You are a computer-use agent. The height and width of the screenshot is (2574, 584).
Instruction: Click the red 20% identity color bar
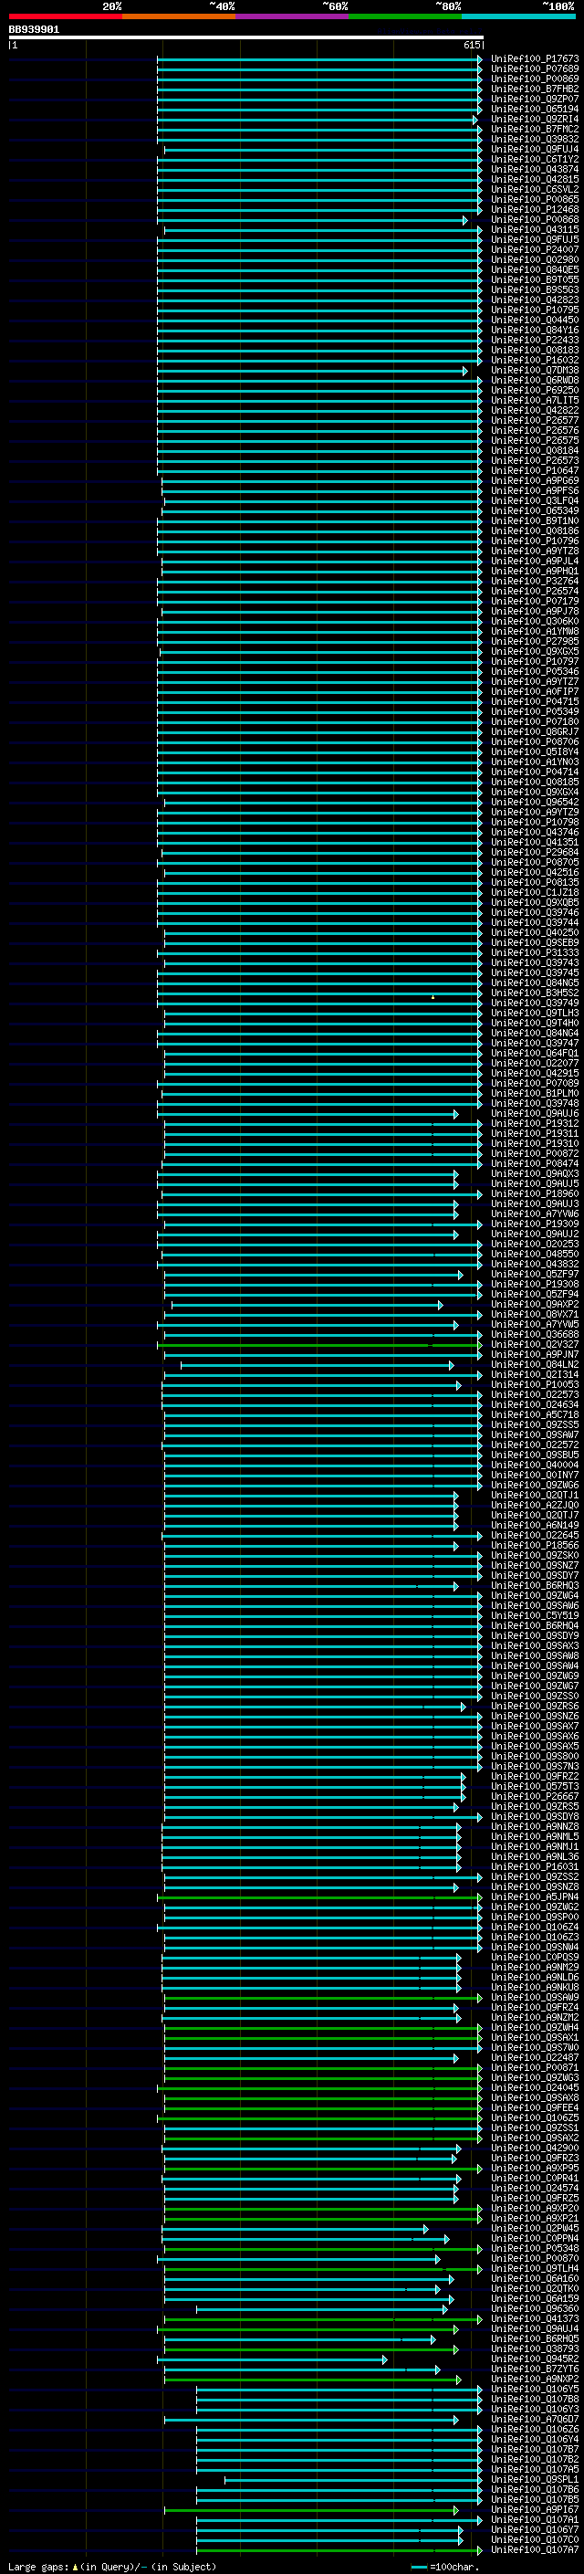[x=65, y=16]
